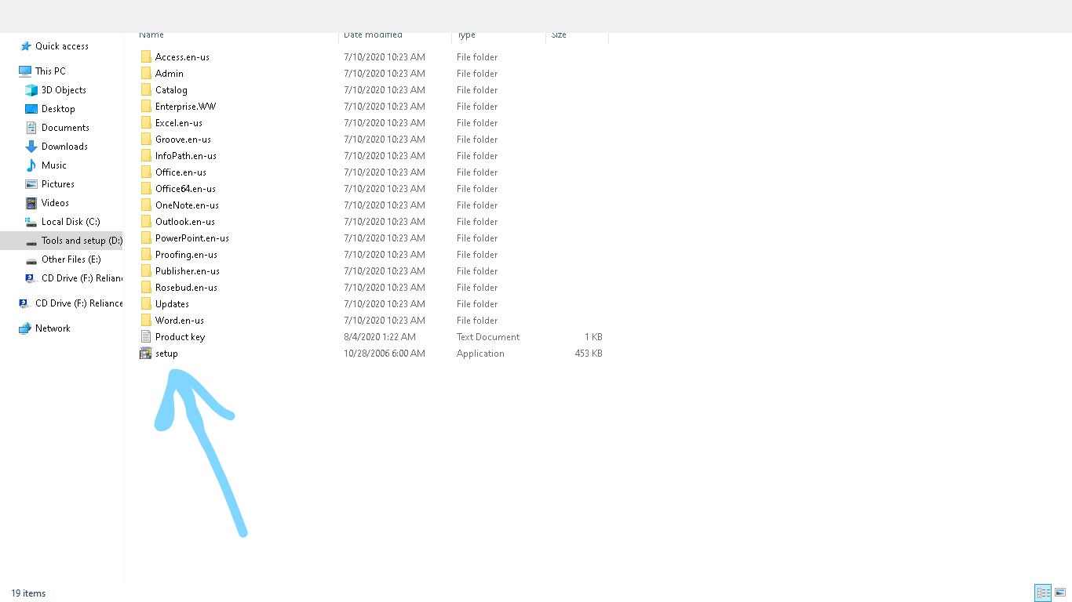This screenshot has height=602, width=1072.
Task: Click the Catalog folder icon
Action: coord(146,90)
